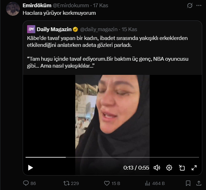
Task: Bookmark this tweet
Action: [188, 183]
